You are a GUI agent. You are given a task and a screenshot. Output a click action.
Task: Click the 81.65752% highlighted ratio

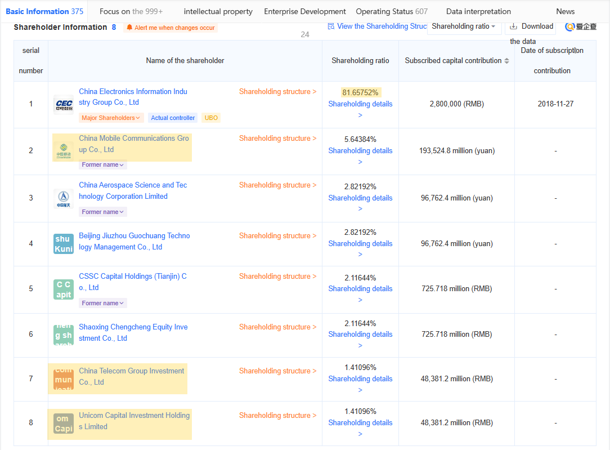[360, 92]
